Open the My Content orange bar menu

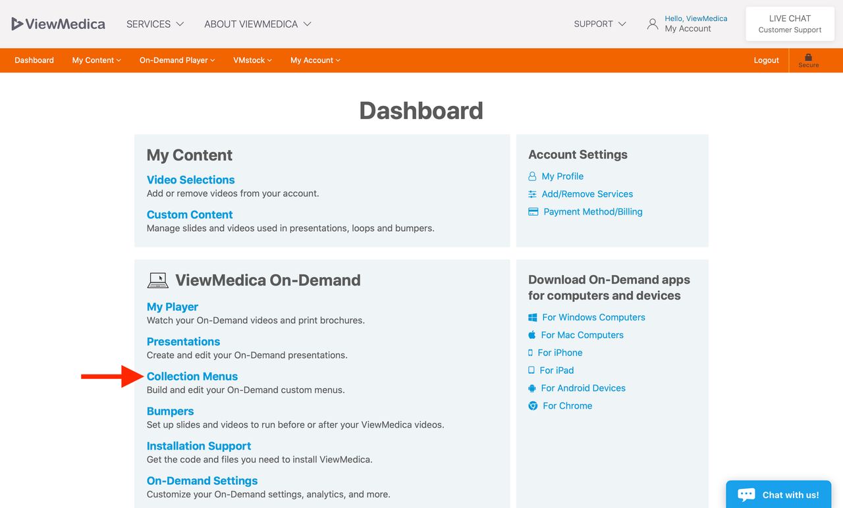97,61
